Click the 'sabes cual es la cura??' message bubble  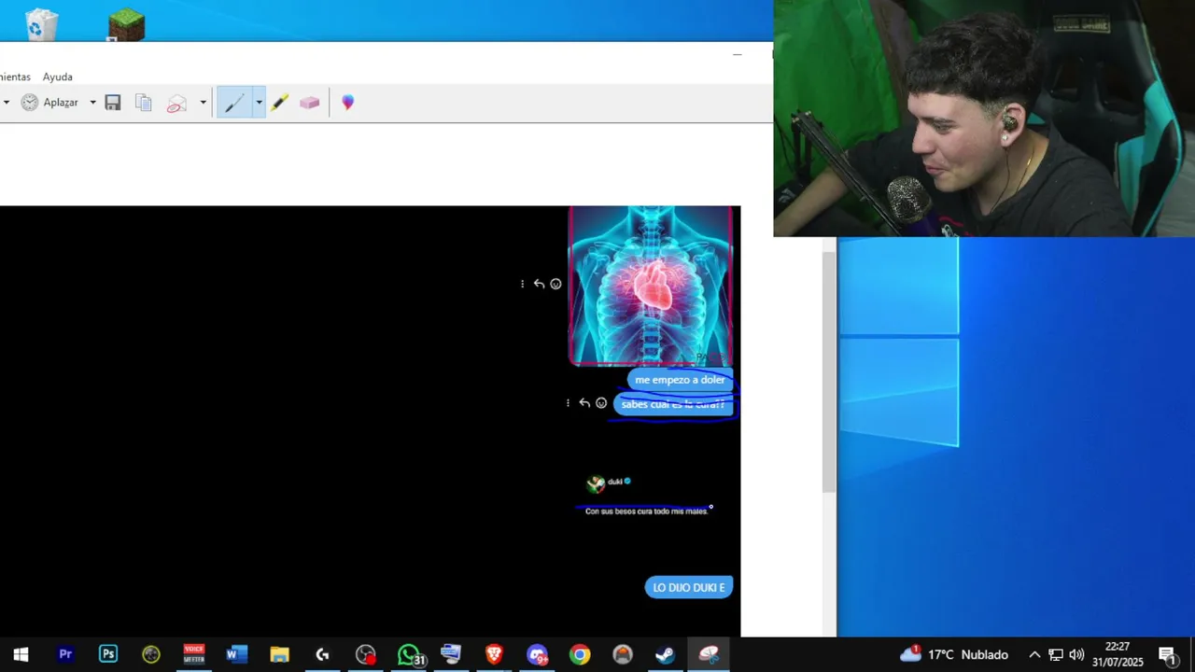coord(673,404)
